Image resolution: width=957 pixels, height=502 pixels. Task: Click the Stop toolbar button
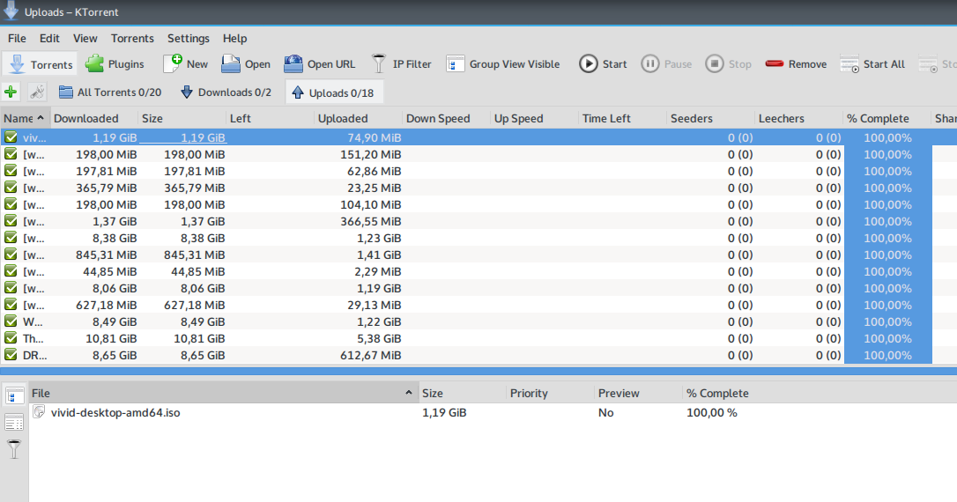tap(728, 64)
